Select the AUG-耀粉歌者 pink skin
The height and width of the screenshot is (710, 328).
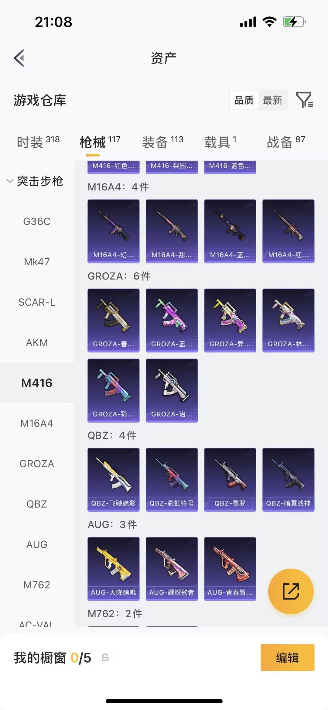[172, 569]
